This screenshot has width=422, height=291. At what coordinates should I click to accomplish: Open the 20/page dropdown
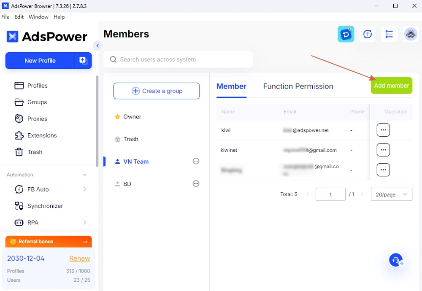[391, 194]
